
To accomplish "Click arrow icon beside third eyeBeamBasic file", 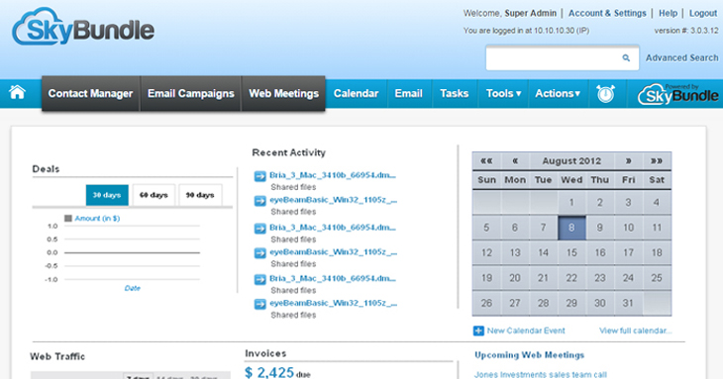I will pos(260,304).
